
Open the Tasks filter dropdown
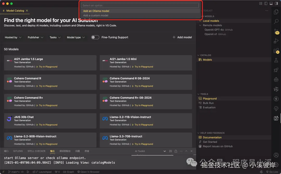55,37
